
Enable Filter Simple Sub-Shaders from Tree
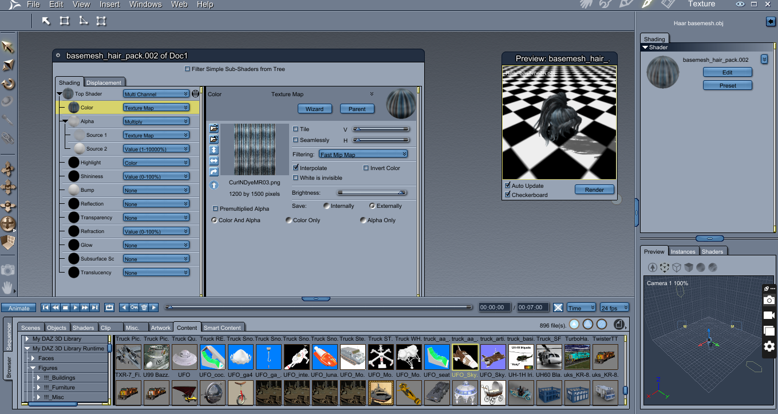pyautogui.click(x=187, y=69)
